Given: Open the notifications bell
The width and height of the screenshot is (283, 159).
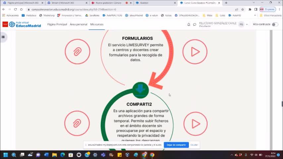Looking at the screenshot, I should [x=189, y=25].
